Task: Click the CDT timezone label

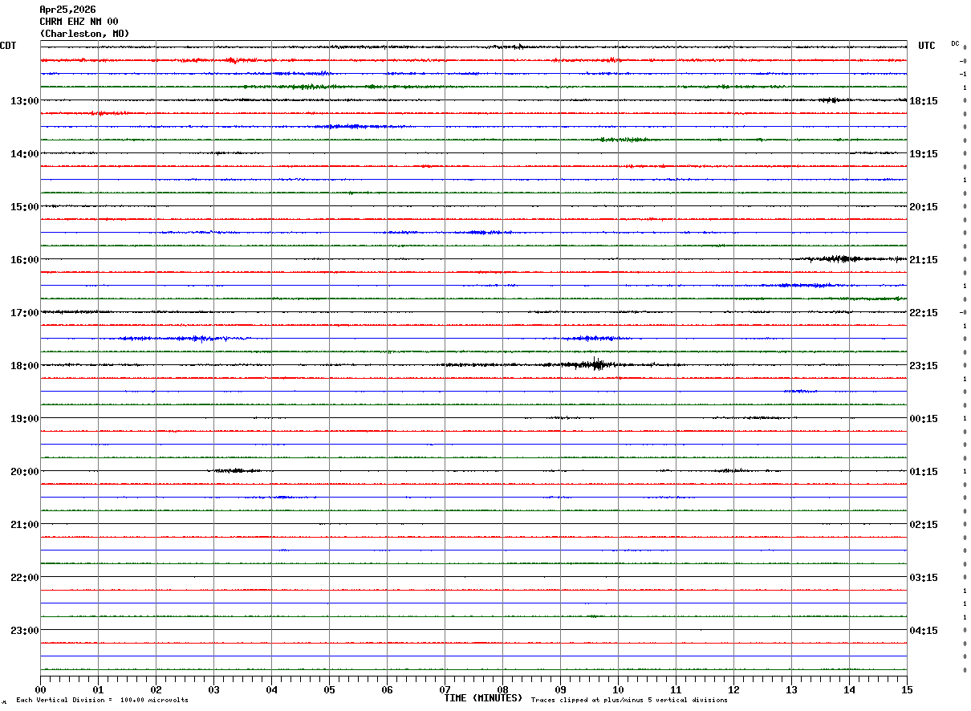Action: (8, 46)
